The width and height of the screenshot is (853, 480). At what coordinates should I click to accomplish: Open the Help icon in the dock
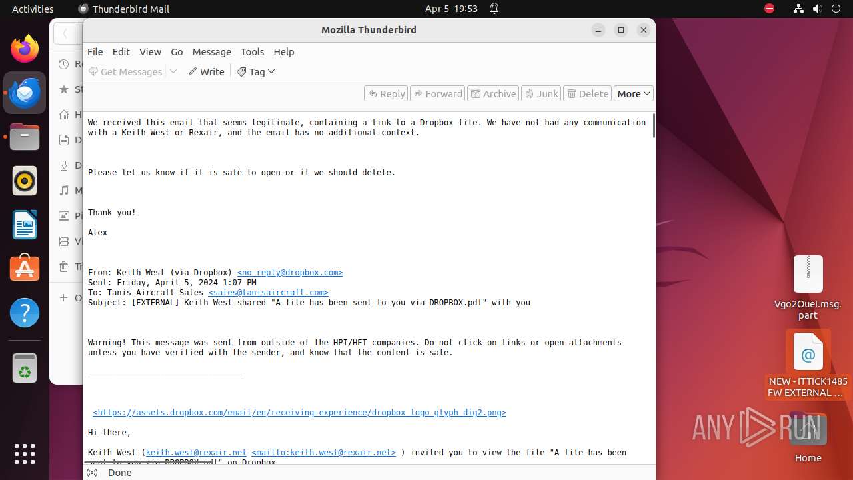point(25,313)
